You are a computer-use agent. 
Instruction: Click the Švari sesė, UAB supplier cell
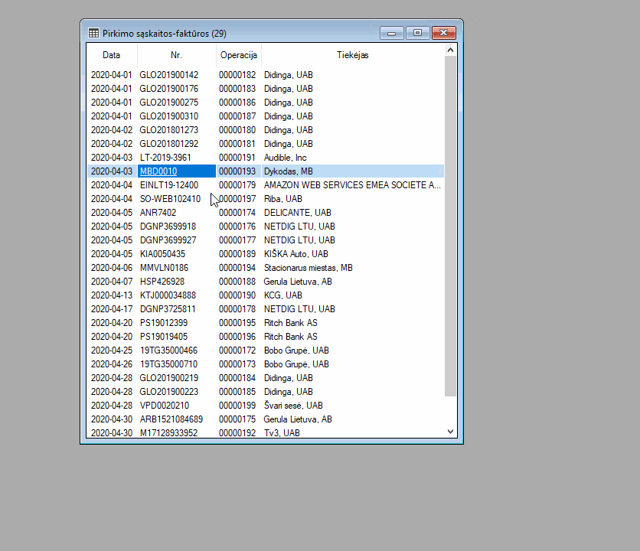(x=293, y=406)
